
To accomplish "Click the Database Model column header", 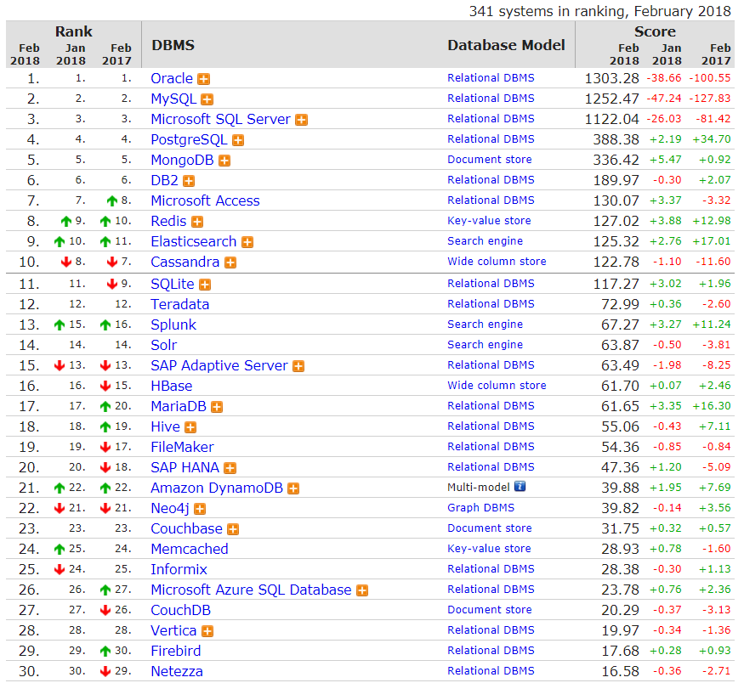I will point(506,45).
